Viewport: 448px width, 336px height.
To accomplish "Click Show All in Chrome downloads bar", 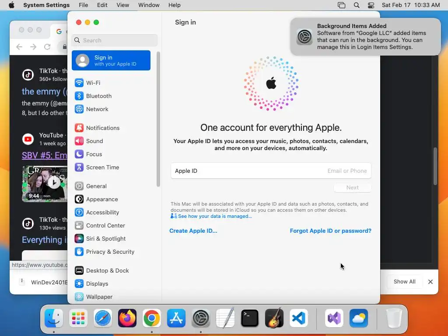I will tap(404, 282).
